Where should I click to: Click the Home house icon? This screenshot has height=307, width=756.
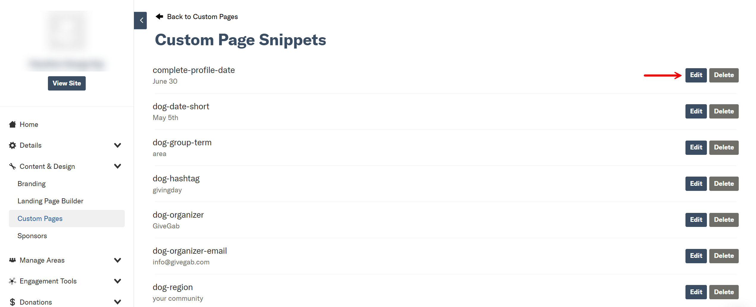point(13,124)
